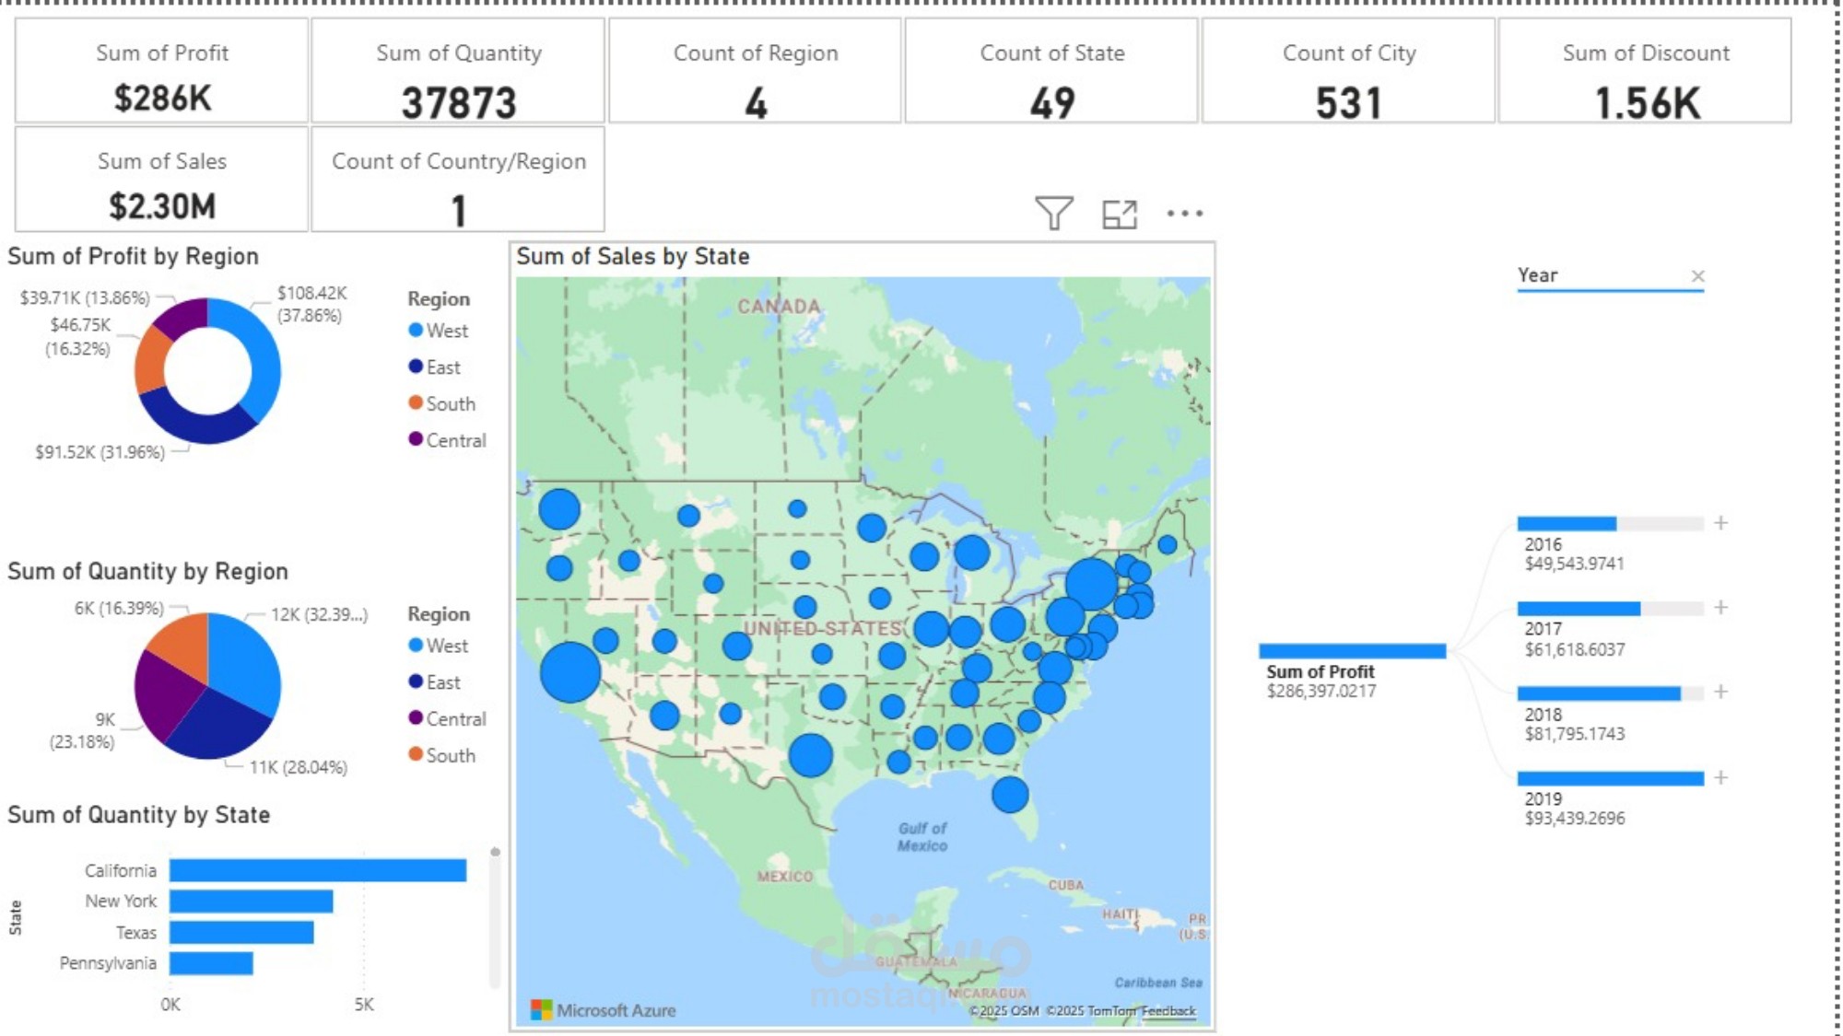Click the Count of Country/Region card

click(458, 179)
